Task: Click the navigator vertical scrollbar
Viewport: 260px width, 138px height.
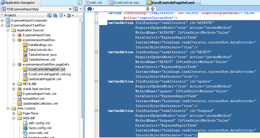Action: [81, 70]
